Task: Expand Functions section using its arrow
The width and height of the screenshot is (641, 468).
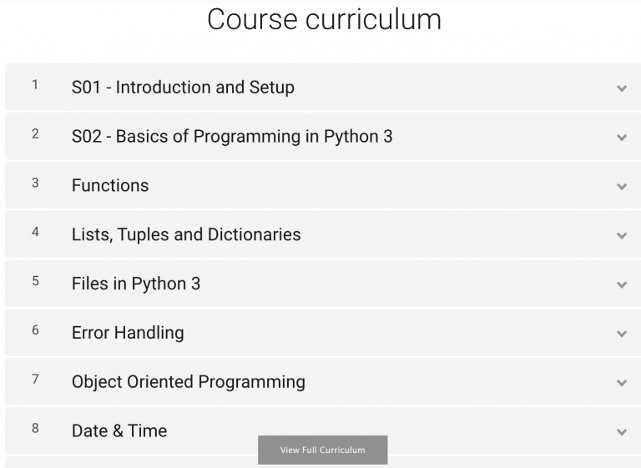Action: (622, 187)
